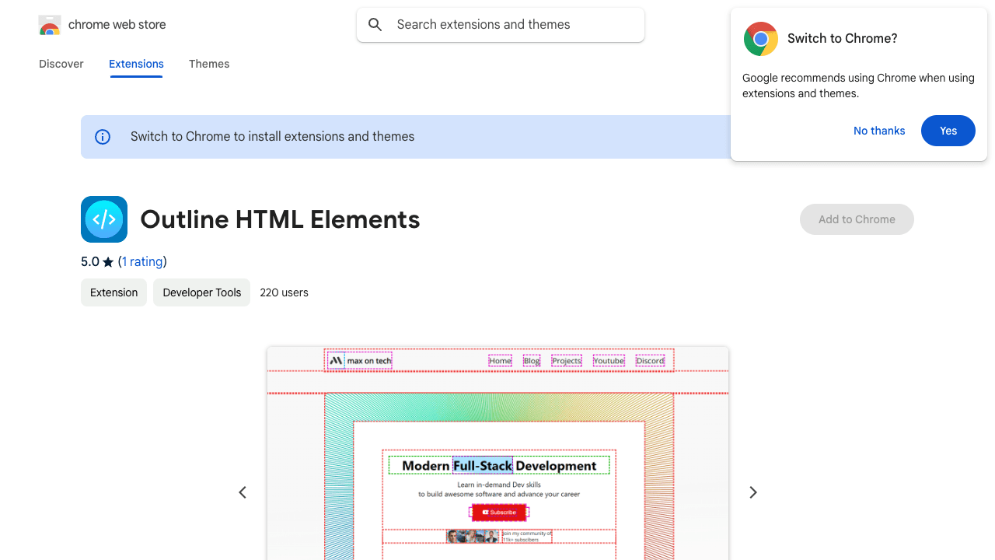The image size is (995, 560).
Task: Show the previous screenshot with left chevron
Action: 243,492
